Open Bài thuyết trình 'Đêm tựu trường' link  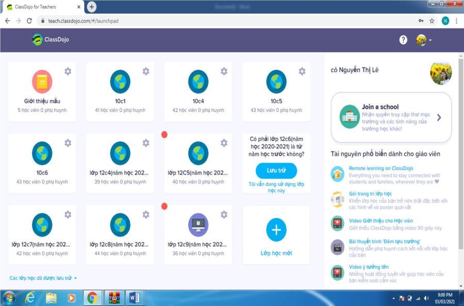pos(385,241)
